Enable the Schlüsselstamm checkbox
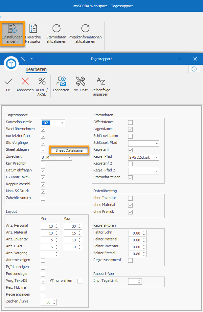The image size is (203, 312). (x=130, y=136)
